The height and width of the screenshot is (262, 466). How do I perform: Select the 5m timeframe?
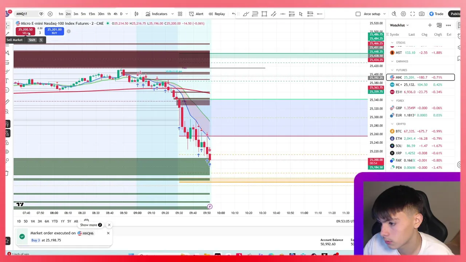pyautogui.click(x=83, y=14)
